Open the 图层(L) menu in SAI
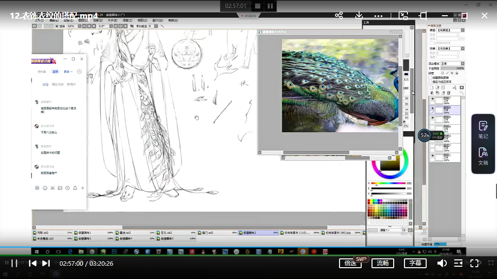Viewport: 497px width, 279px height. (x=83, y=20)
